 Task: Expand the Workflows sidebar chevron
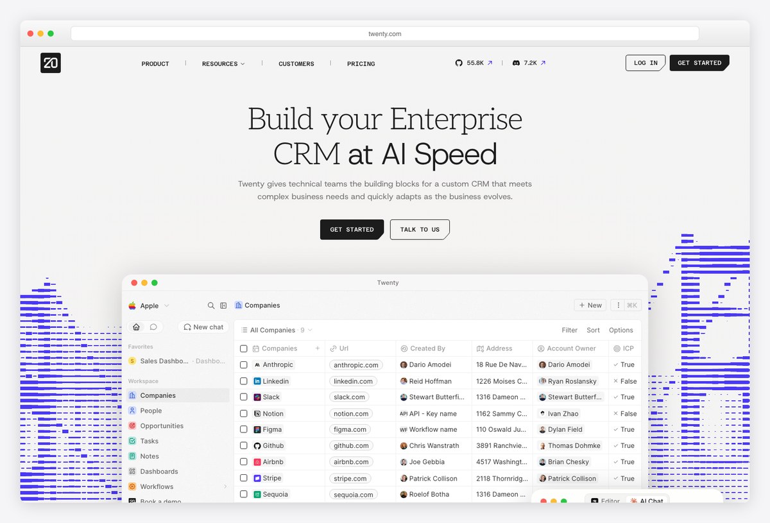pyautogui.click(x=225, y=486)
